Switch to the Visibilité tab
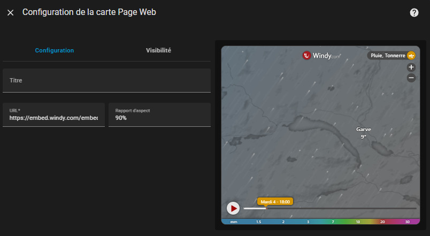This screenshot has width=430, height=236. click(158, 50)
